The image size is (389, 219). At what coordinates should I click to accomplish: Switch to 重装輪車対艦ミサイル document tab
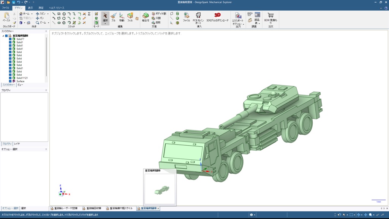[119, 208]
